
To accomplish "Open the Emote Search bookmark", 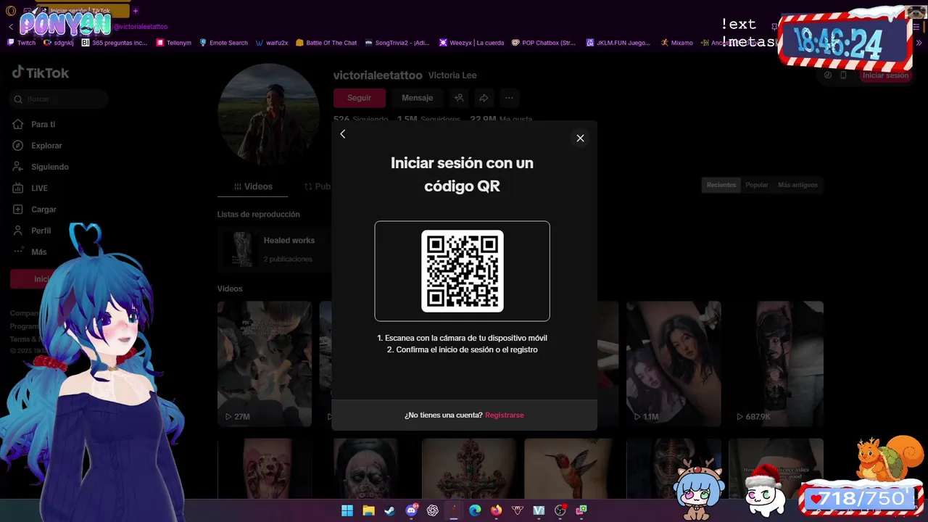I will pos(223,43).
